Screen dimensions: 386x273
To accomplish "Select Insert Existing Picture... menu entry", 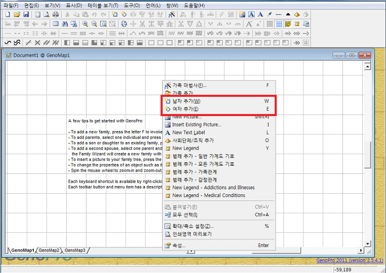I will [219, 124].
